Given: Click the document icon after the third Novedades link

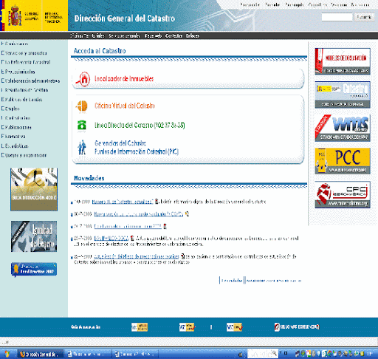Looking at the screenshot, I should point(165,226).
